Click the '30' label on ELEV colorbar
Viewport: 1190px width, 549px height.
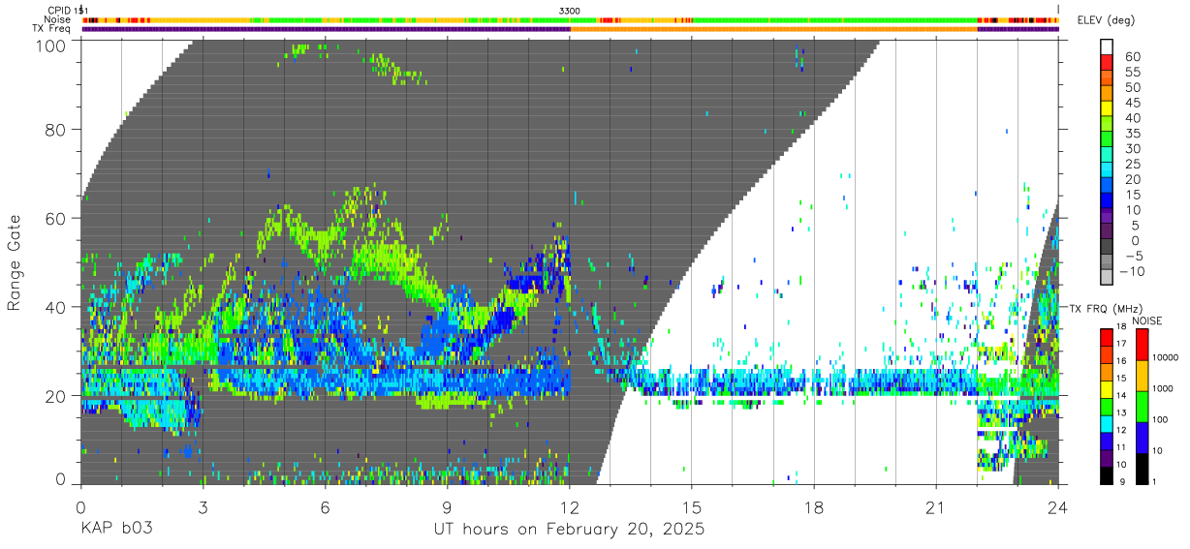pos(1133,148)
